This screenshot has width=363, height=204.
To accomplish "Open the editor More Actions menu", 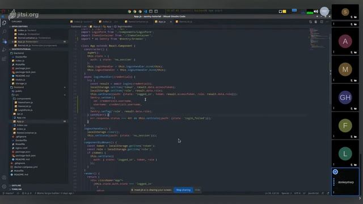I will tap(327, 22).
